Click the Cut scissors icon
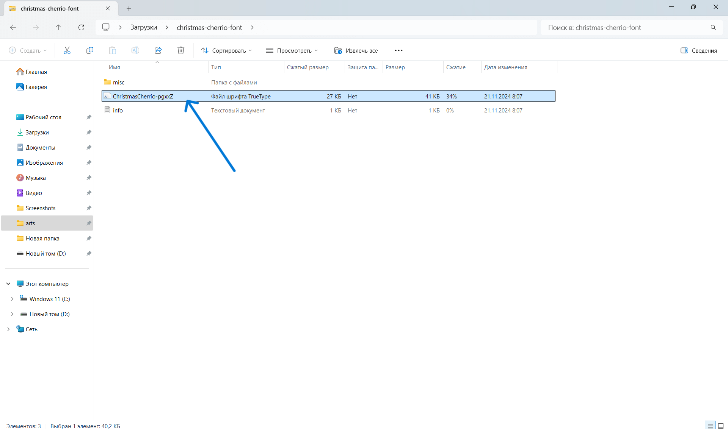The height and width of the screenshot is (429, 728). tap(67, 50)
